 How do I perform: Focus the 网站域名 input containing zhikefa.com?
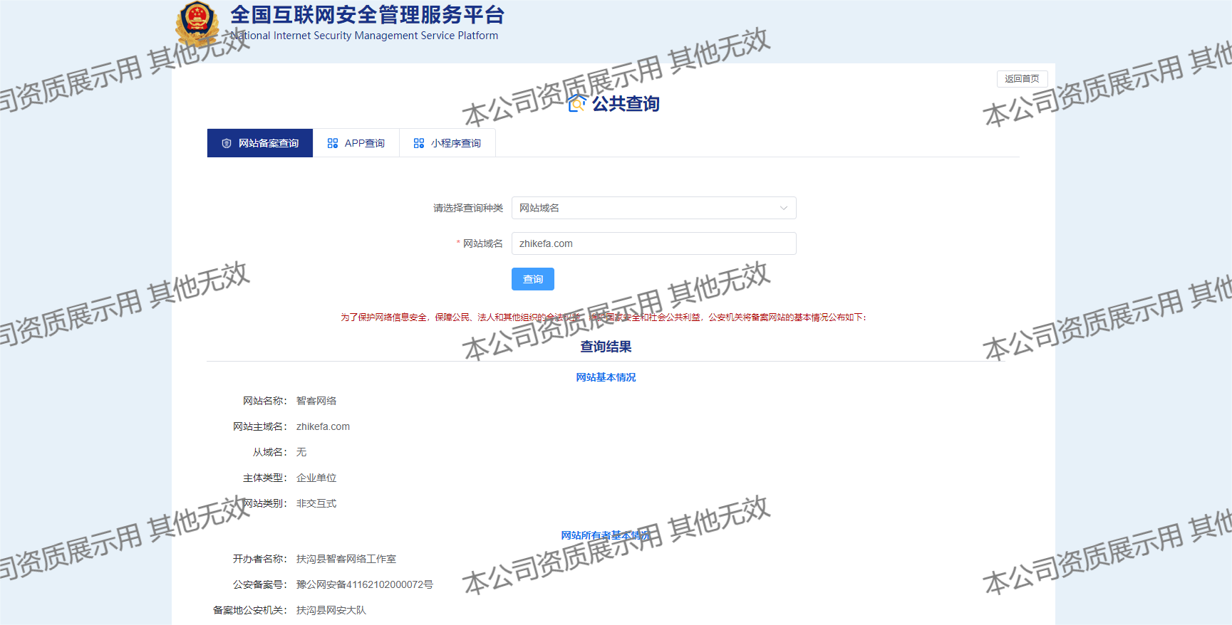[x=653, y=243]
